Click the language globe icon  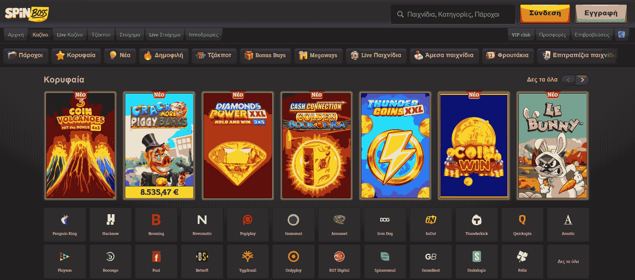[622, 34]
